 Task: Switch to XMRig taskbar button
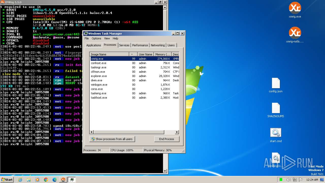tap(63, 180)
